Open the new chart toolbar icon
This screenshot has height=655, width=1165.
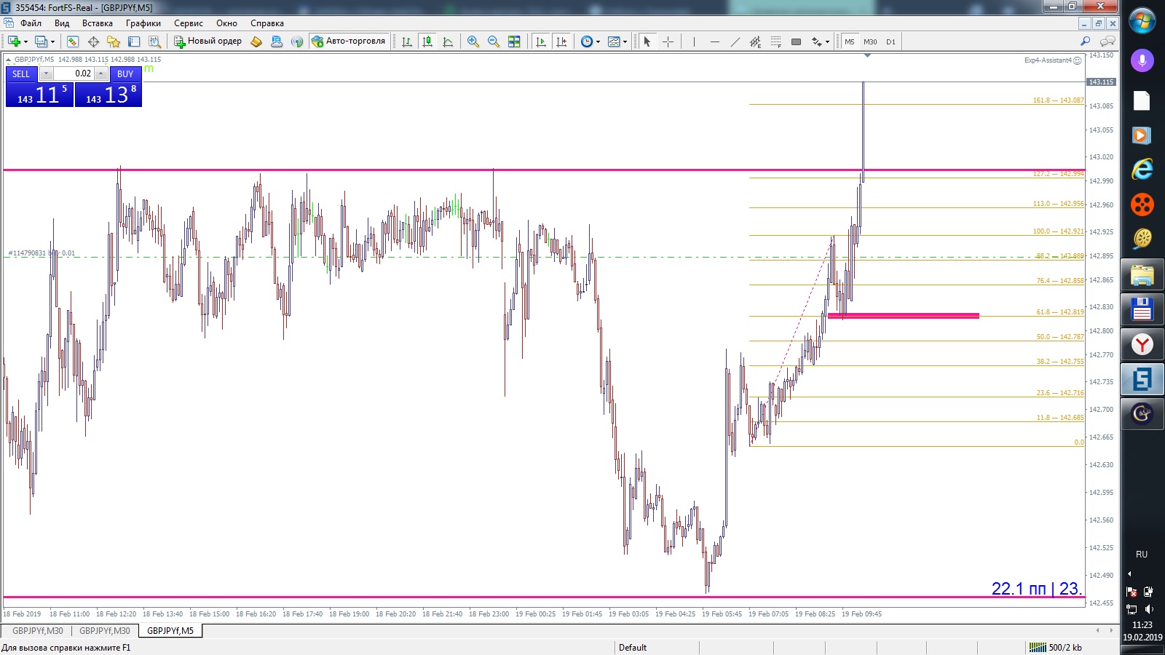pyautogui.click(x=14, y=41)
